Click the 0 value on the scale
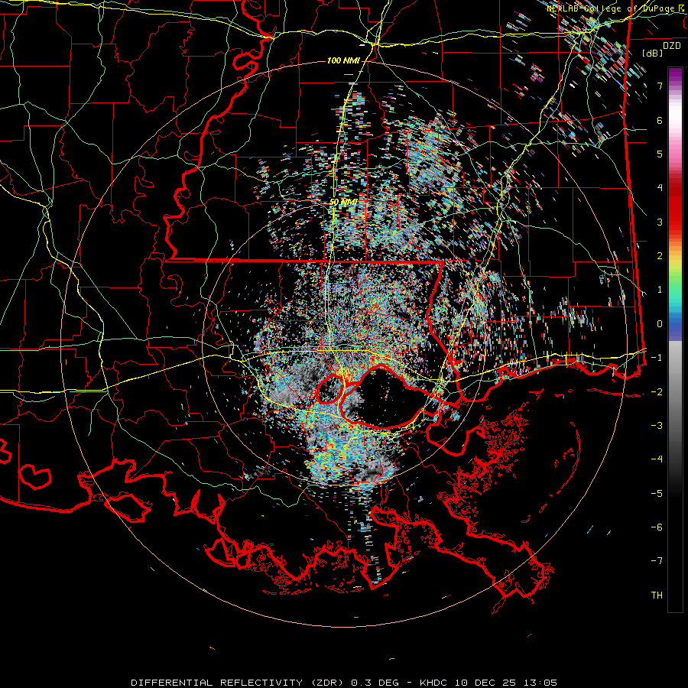 660,324
